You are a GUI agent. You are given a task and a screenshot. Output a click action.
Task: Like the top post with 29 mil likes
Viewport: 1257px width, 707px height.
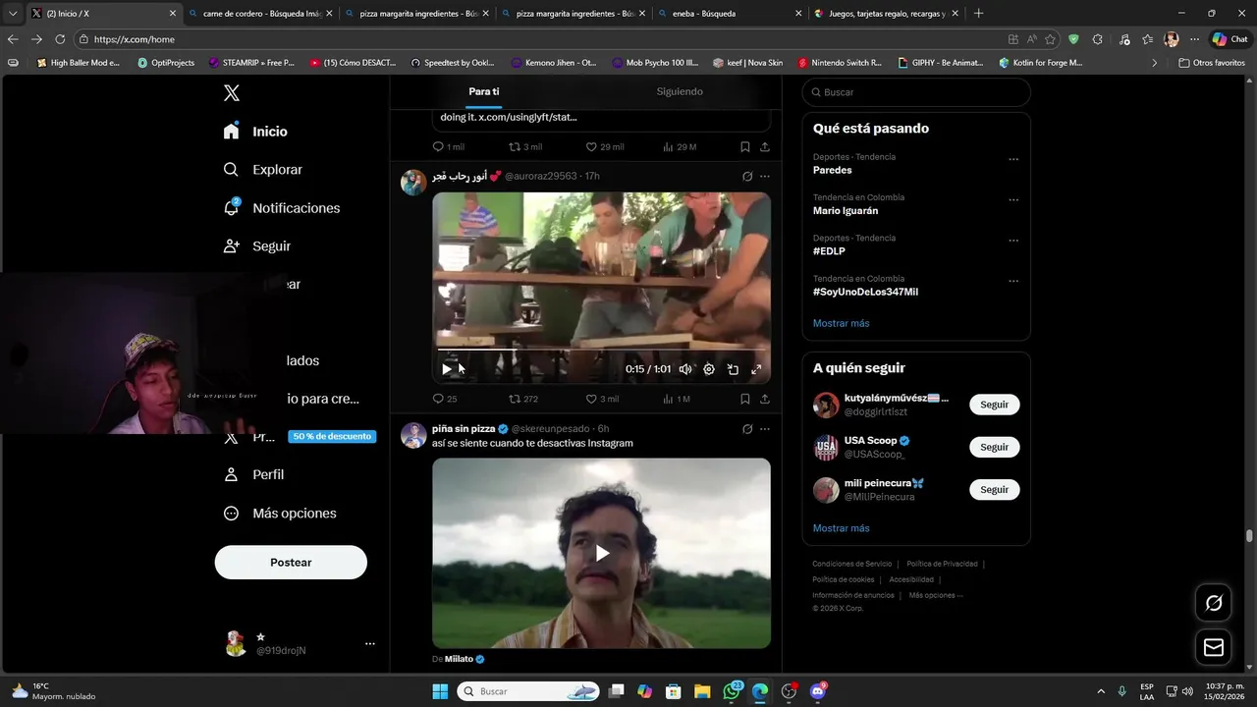605,146
